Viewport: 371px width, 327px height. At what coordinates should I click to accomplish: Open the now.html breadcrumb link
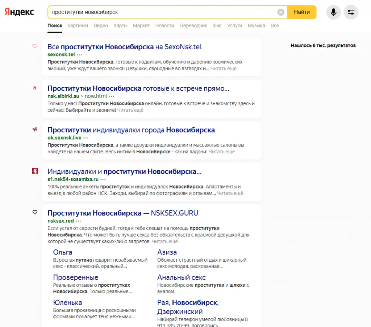(x=96, y=96)
